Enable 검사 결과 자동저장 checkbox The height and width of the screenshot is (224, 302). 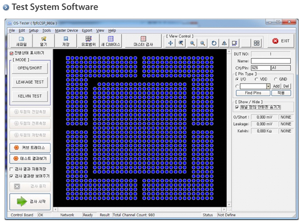coord(11,169)
